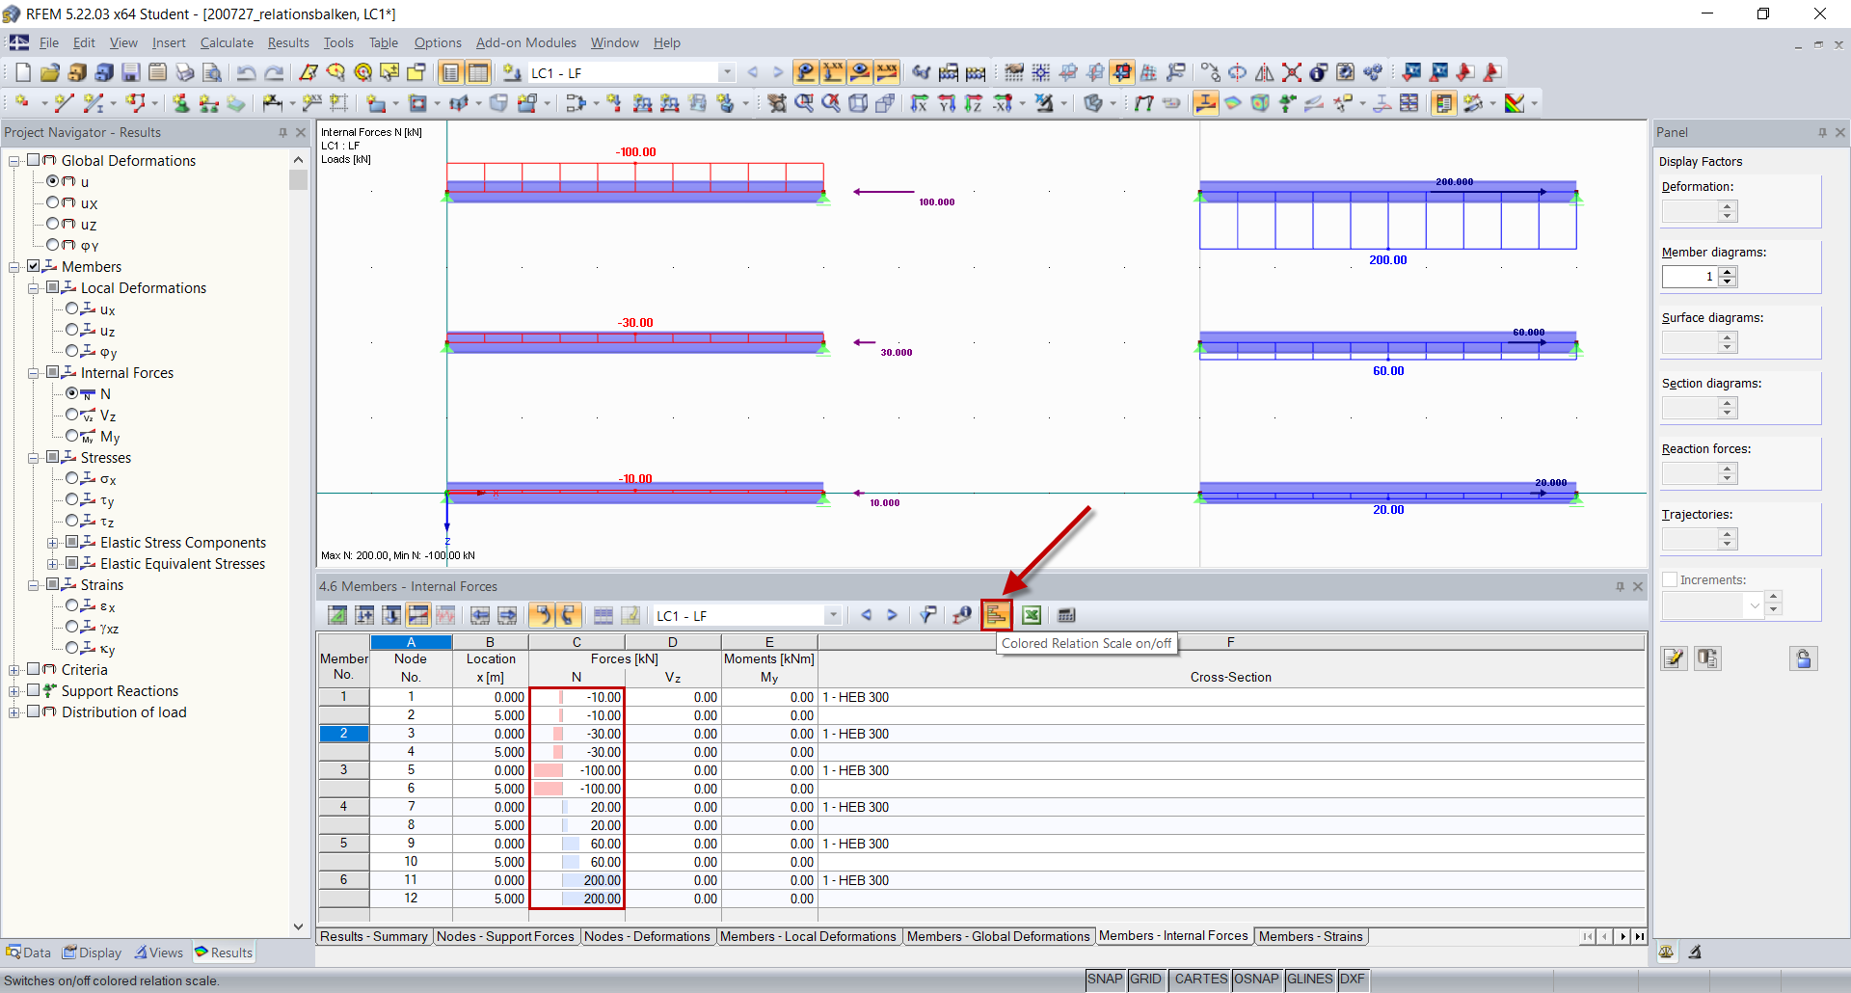Switch navigator to the Display tab
The image size is (1851, 993).
(x=93, y=953)
